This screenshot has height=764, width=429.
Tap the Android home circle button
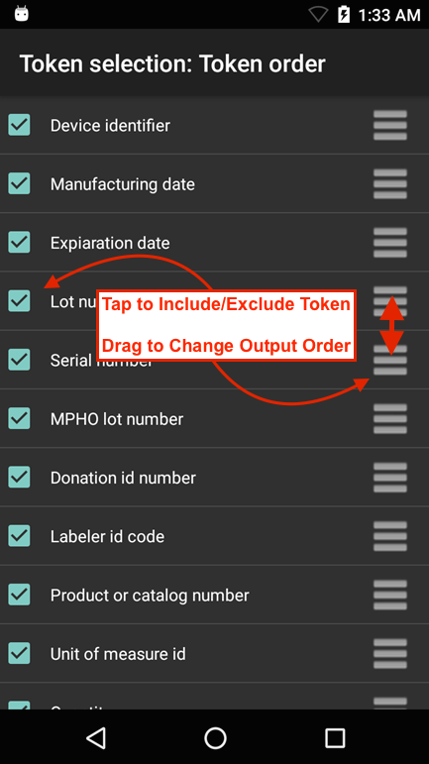pos(215,737)
